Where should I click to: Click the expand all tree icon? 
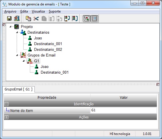coord(67,19)
